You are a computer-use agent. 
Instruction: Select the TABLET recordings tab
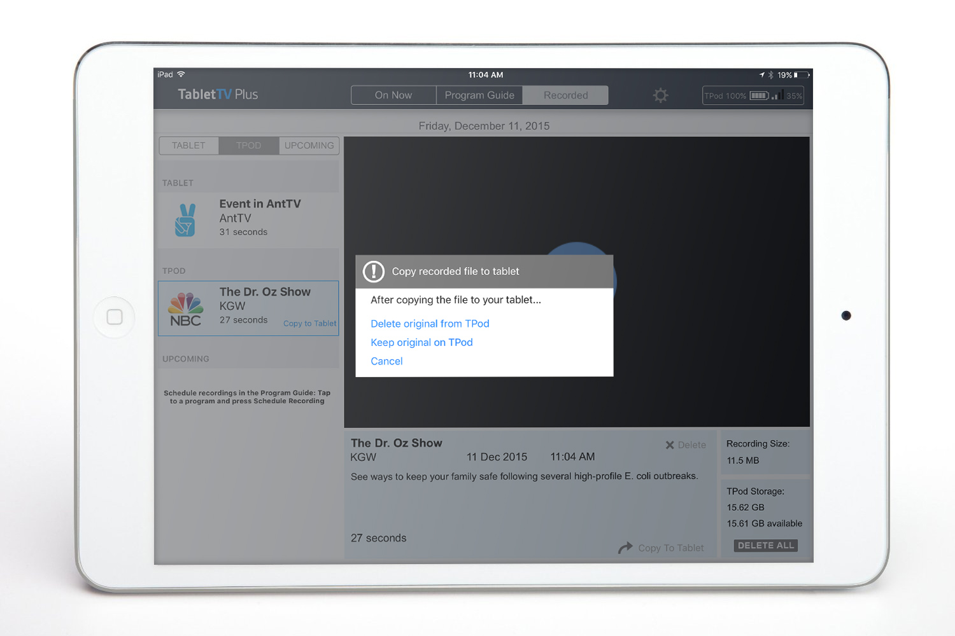(188, 146)
